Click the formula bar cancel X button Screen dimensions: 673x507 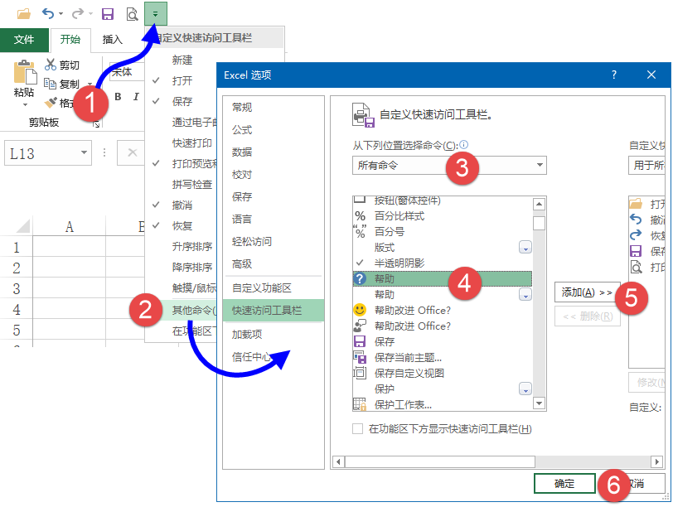point(133,152)
